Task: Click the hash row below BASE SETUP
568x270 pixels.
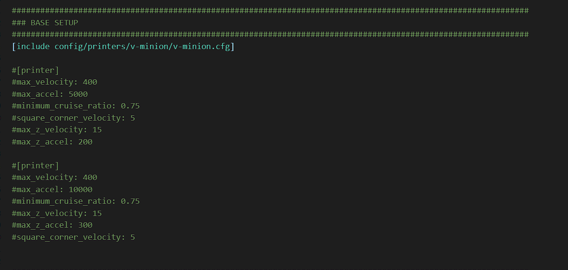Action: [270, 35]
